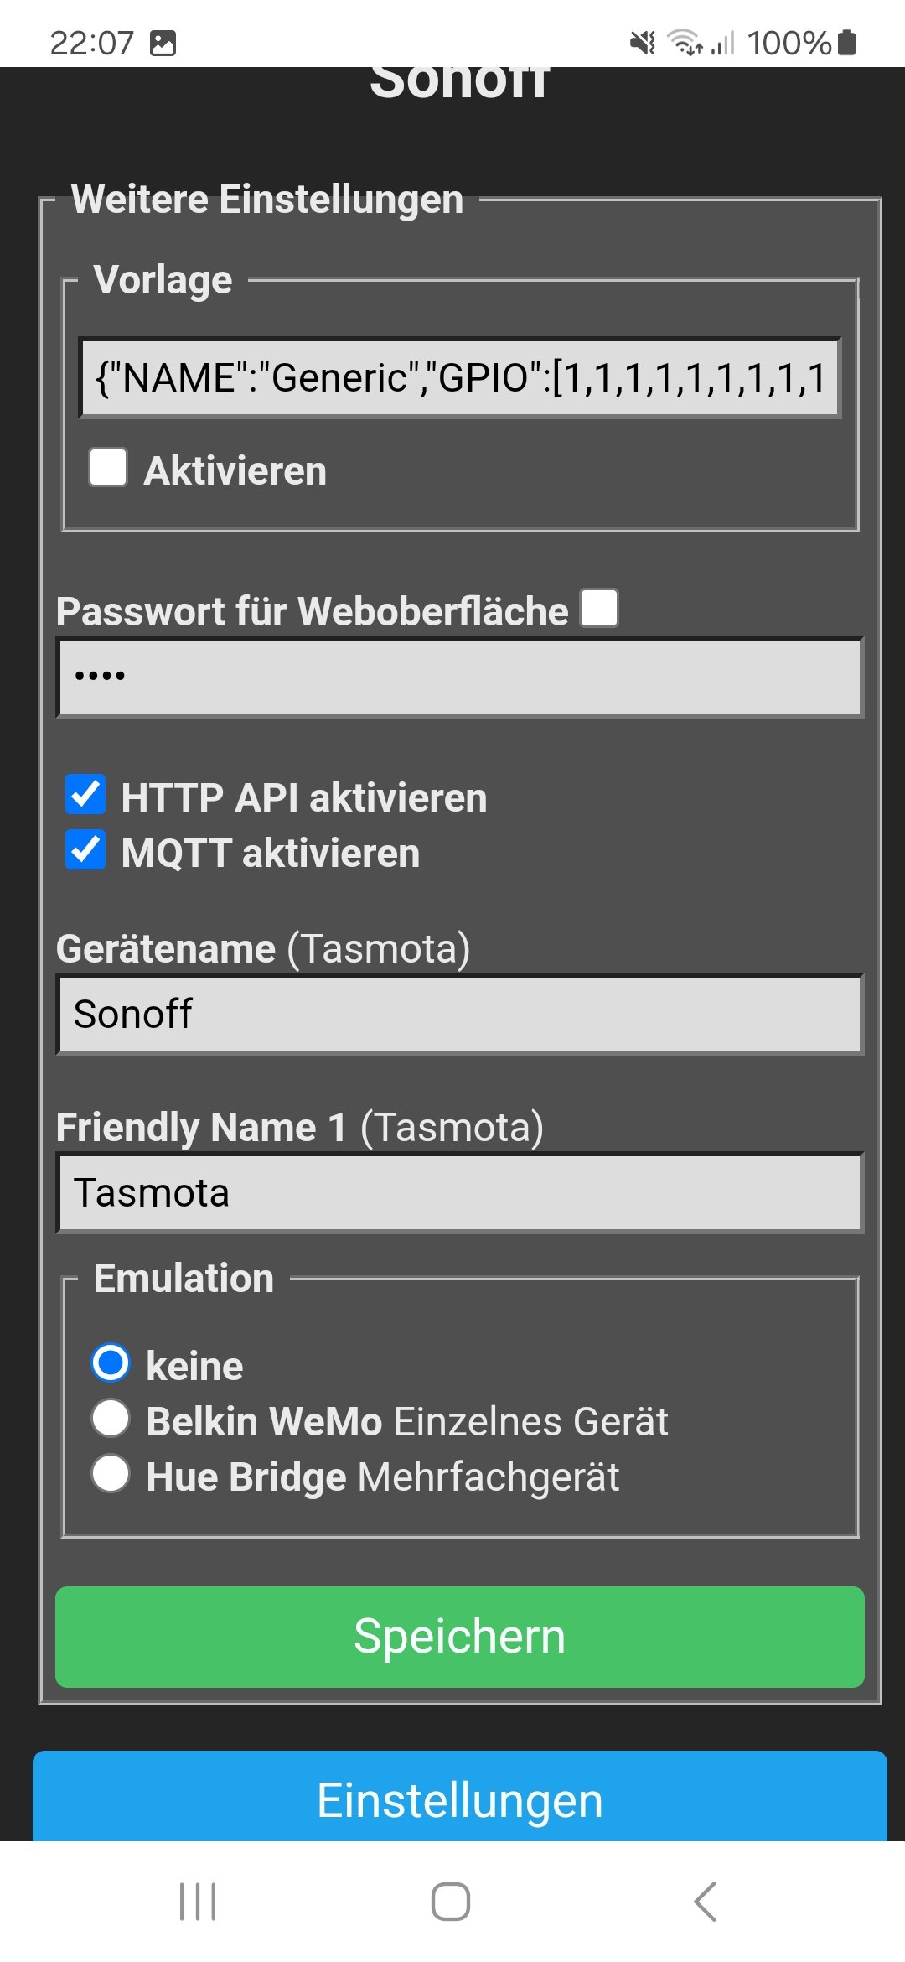The width and height of the screenshot is (905, 1962).
Task: Select Hue Bridge Mehrfachgerät emulation
Action: coord(111,1473)
